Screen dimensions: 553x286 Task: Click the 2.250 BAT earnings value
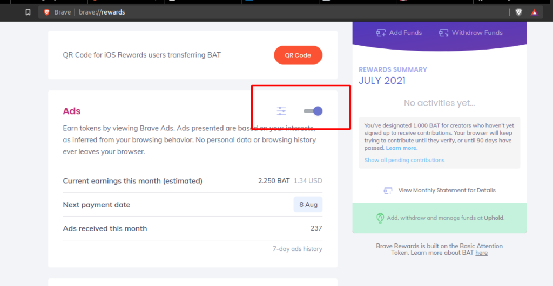click(274, 181)
